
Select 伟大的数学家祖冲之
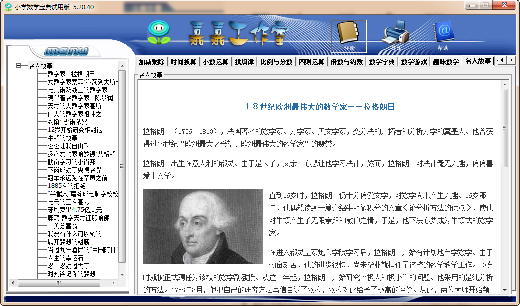pyautogui.click(x=74, y=114)
